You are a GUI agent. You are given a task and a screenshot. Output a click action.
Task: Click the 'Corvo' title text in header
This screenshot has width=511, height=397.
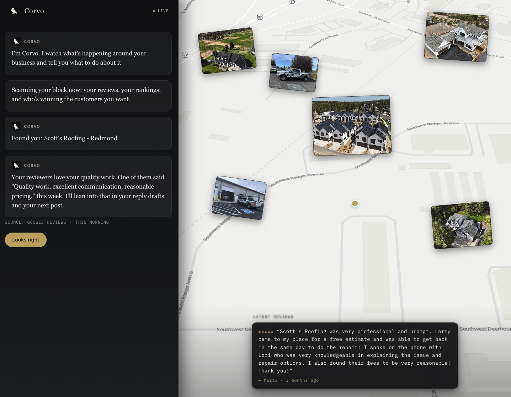click(34, 11)
